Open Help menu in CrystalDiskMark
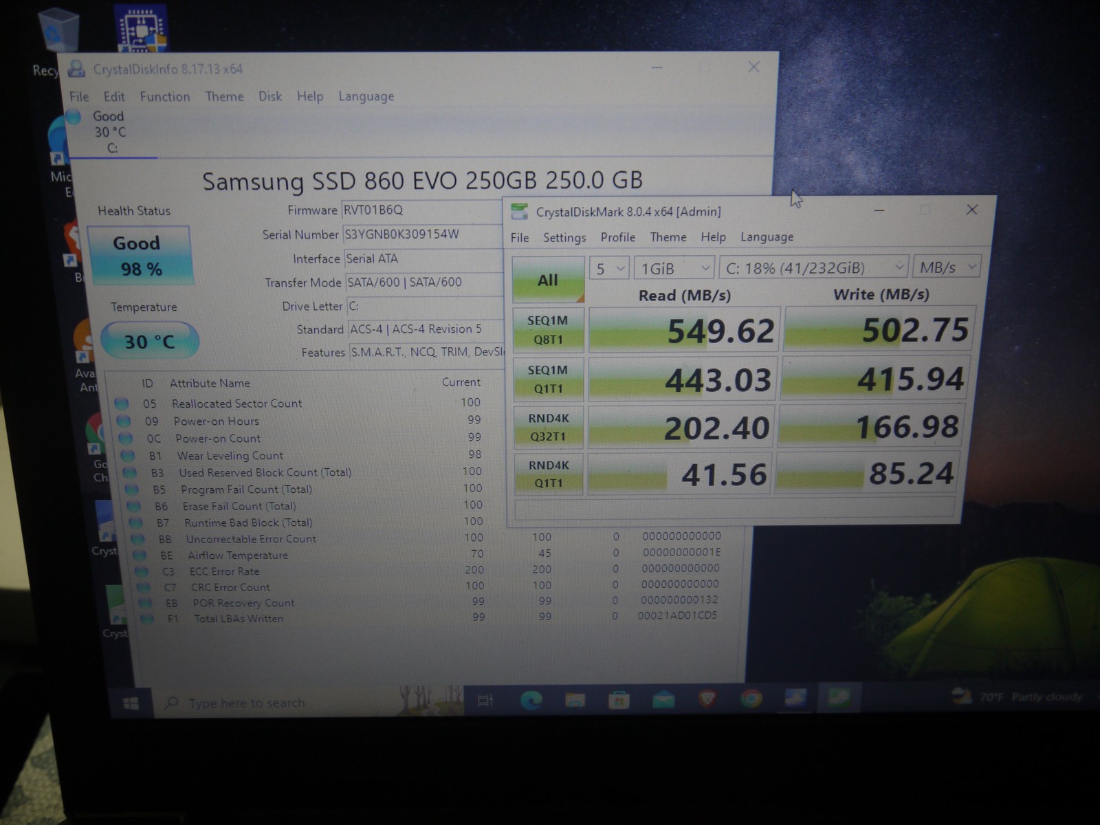Viewport: 1100px width, 825px height. coord(714,237)
